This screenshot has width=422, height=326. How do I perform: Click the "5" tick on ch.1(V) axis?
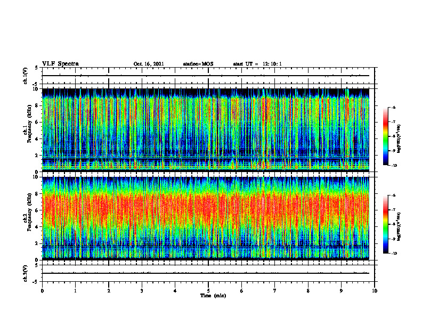tap(37, 68)
